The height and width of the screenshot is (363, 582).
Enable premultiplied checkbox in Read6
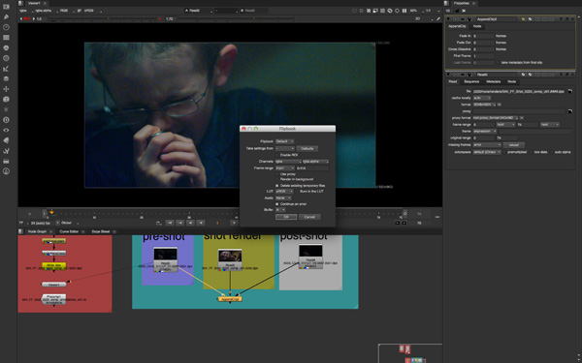click(x=505, y=152)
